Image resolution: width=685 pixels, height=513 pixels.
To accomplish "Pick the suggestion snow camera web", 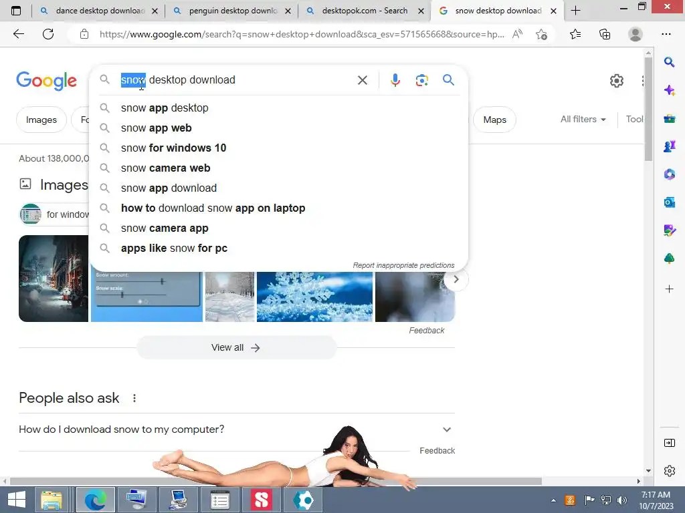I will click(x=279, y=168).
